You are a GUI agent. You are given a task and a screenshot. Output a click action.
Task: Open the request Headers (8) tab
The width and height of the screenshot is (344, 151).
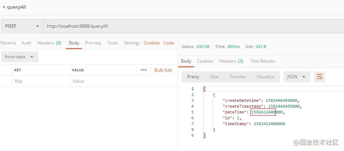pyautogui.click(x=49, y=43)
